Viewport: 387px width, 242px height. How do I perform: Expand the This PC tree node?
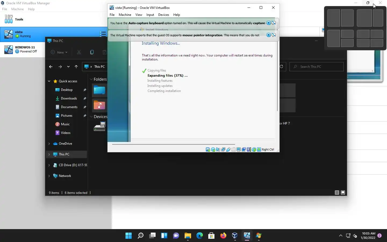coord(49,154)
